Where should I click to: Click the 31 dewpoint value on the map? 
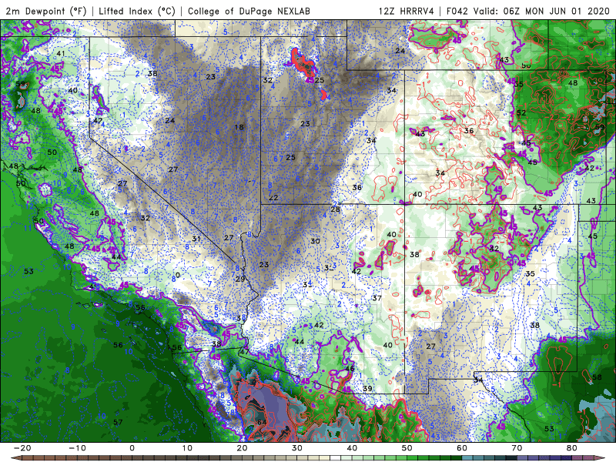coord(196,239)
